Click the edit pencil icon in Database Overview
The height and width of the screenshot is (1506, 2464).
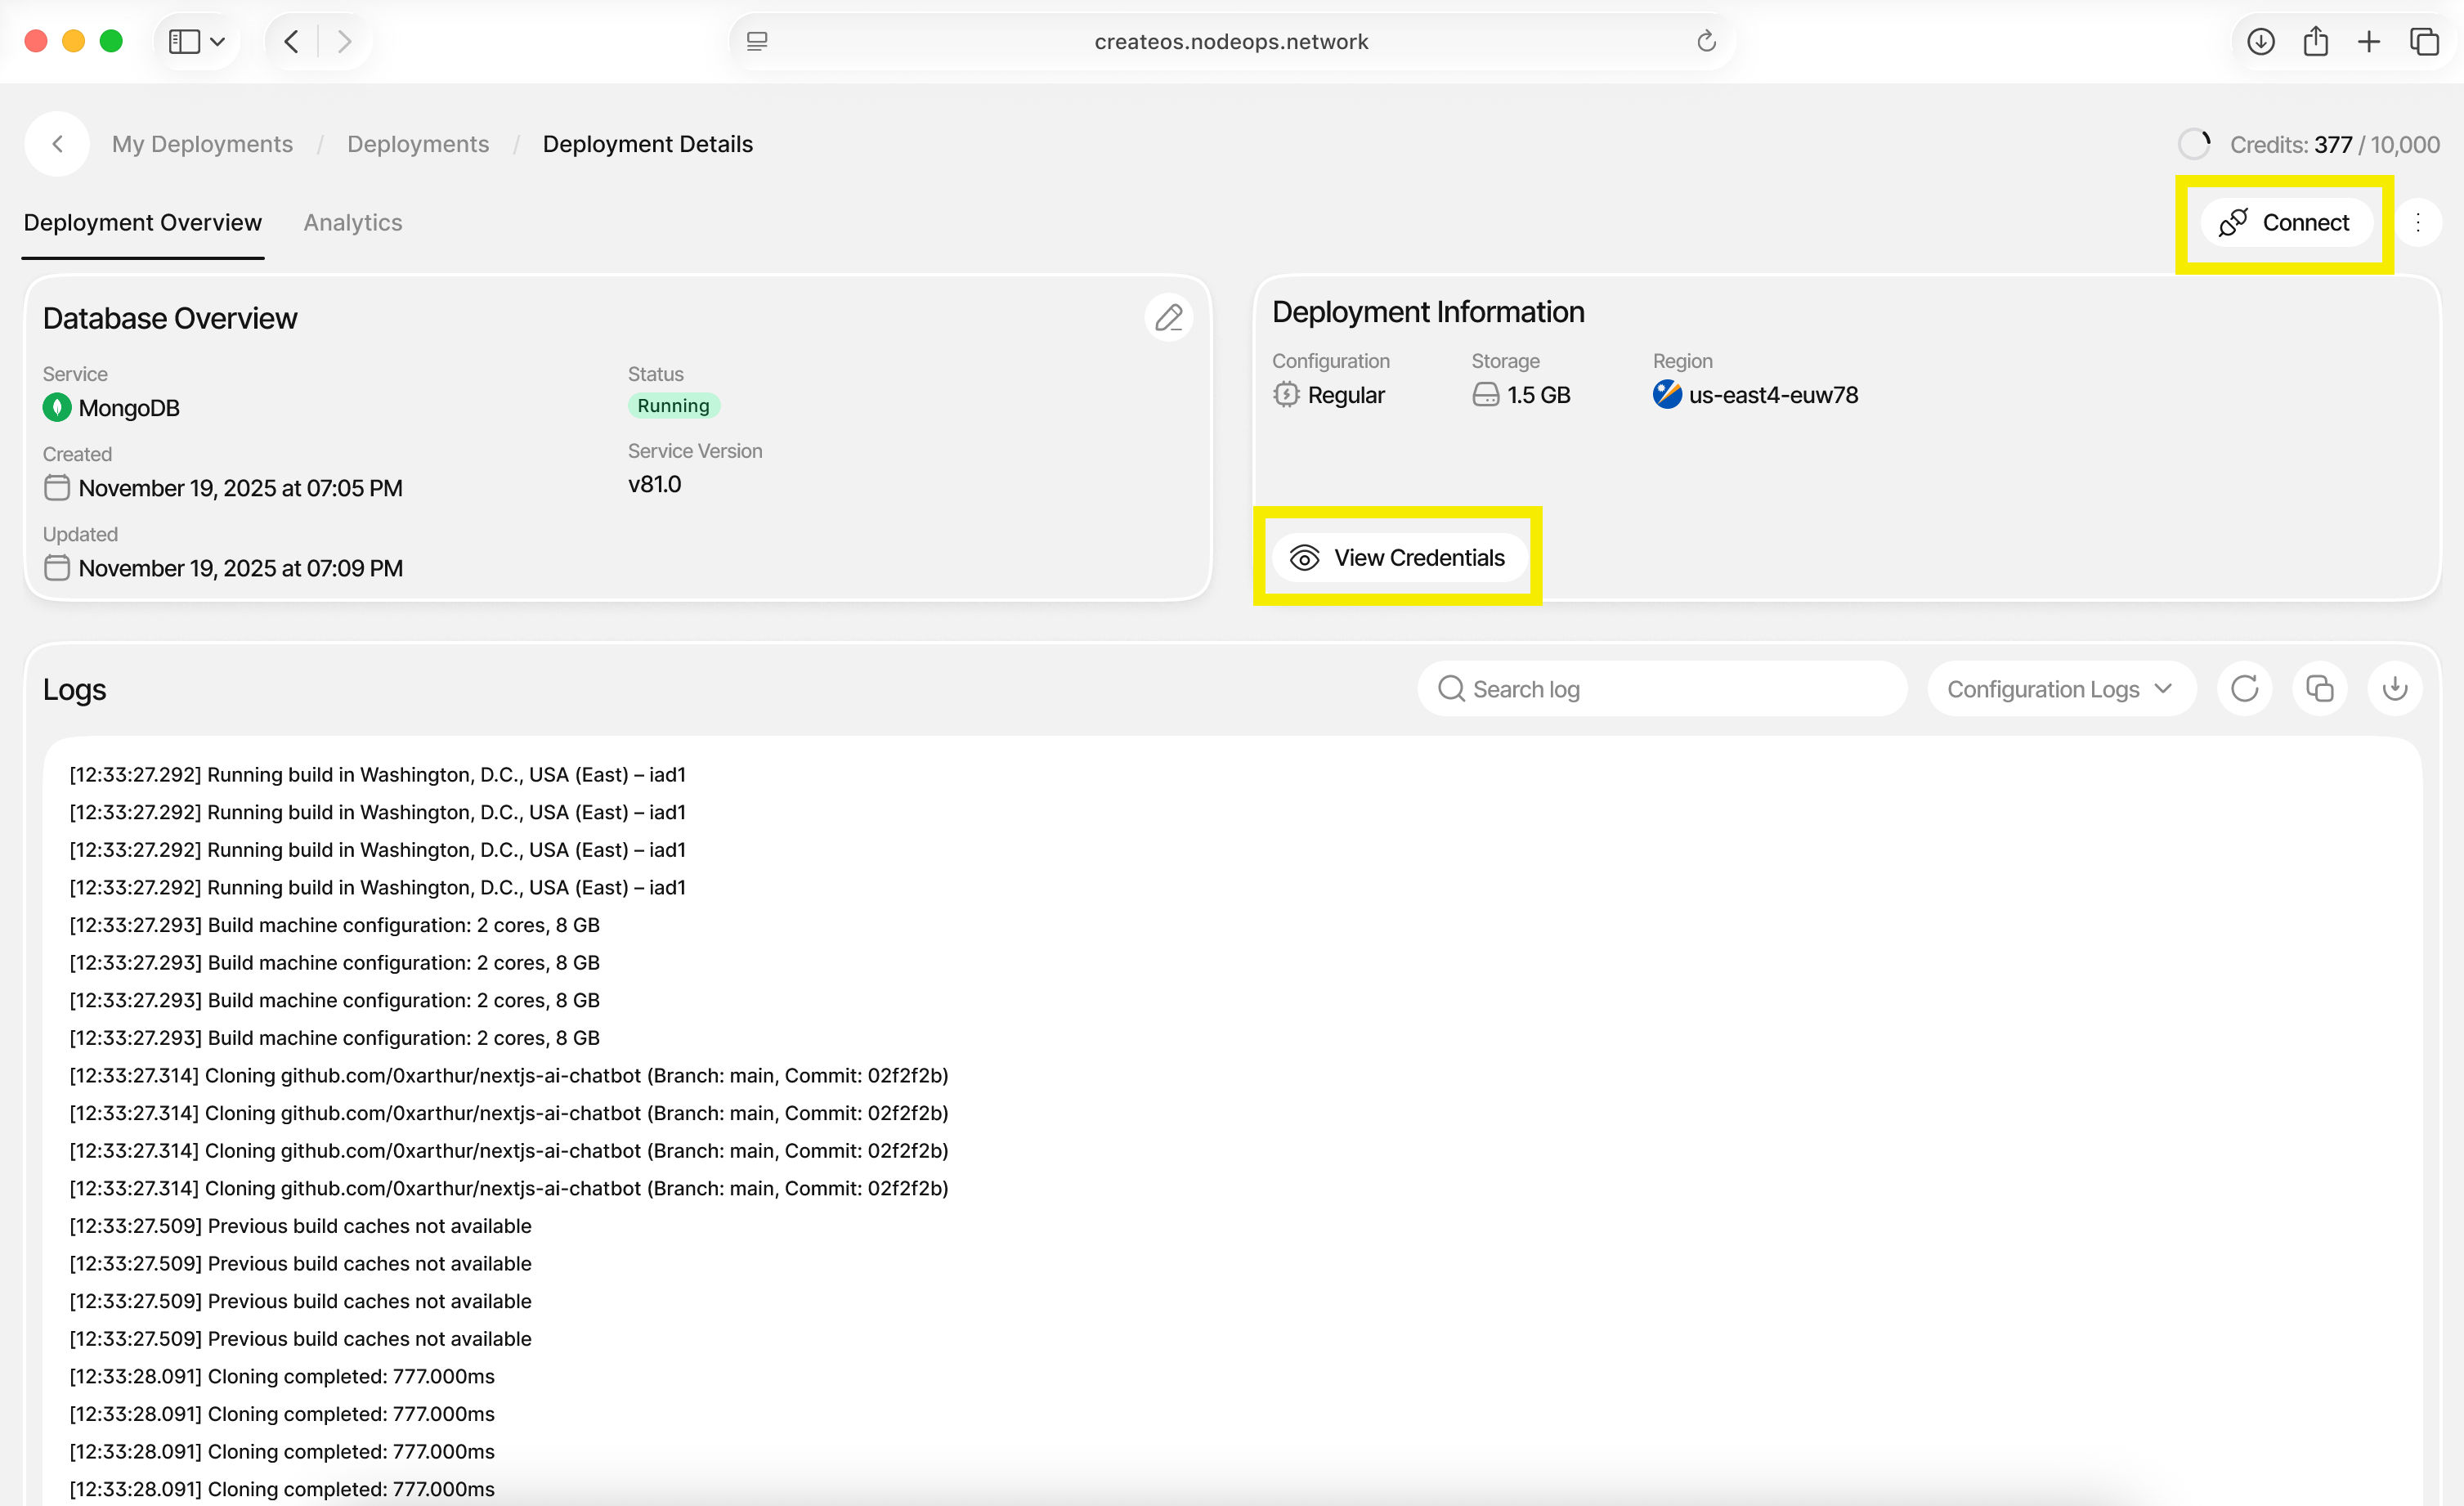tap(1168, 318)
